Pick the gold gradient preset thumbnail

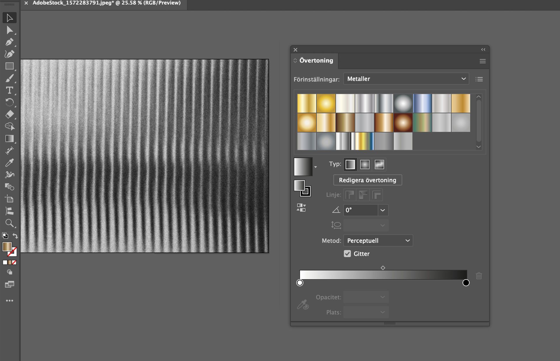point(307,103)
